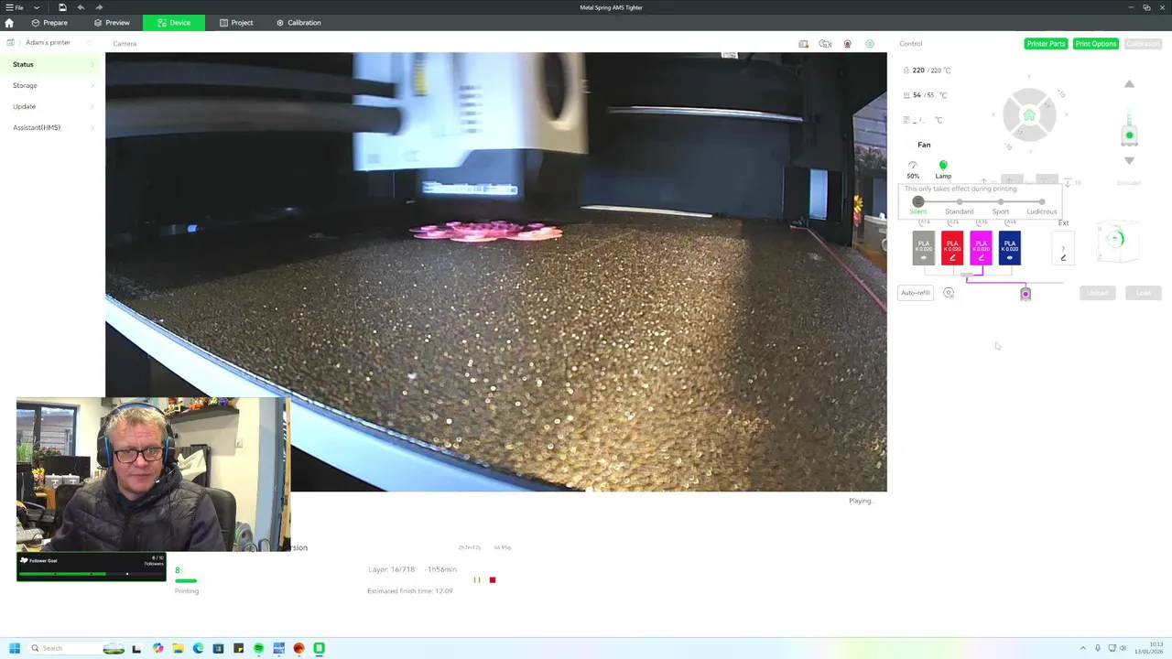Open the File menu
The width and height of the screenshot is (1172, 659).
point(16,7)
